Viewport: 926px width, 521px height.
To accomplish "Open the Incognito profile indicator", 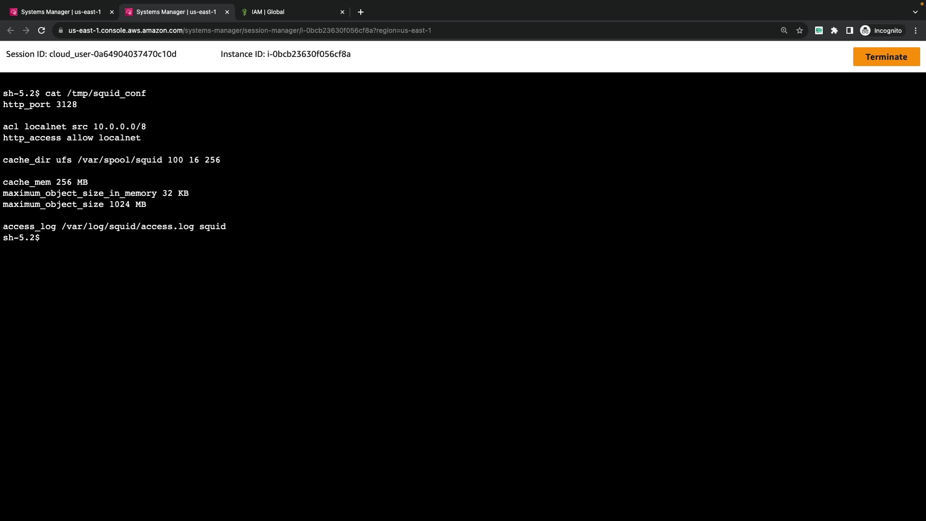I will [x=881, y=30].
